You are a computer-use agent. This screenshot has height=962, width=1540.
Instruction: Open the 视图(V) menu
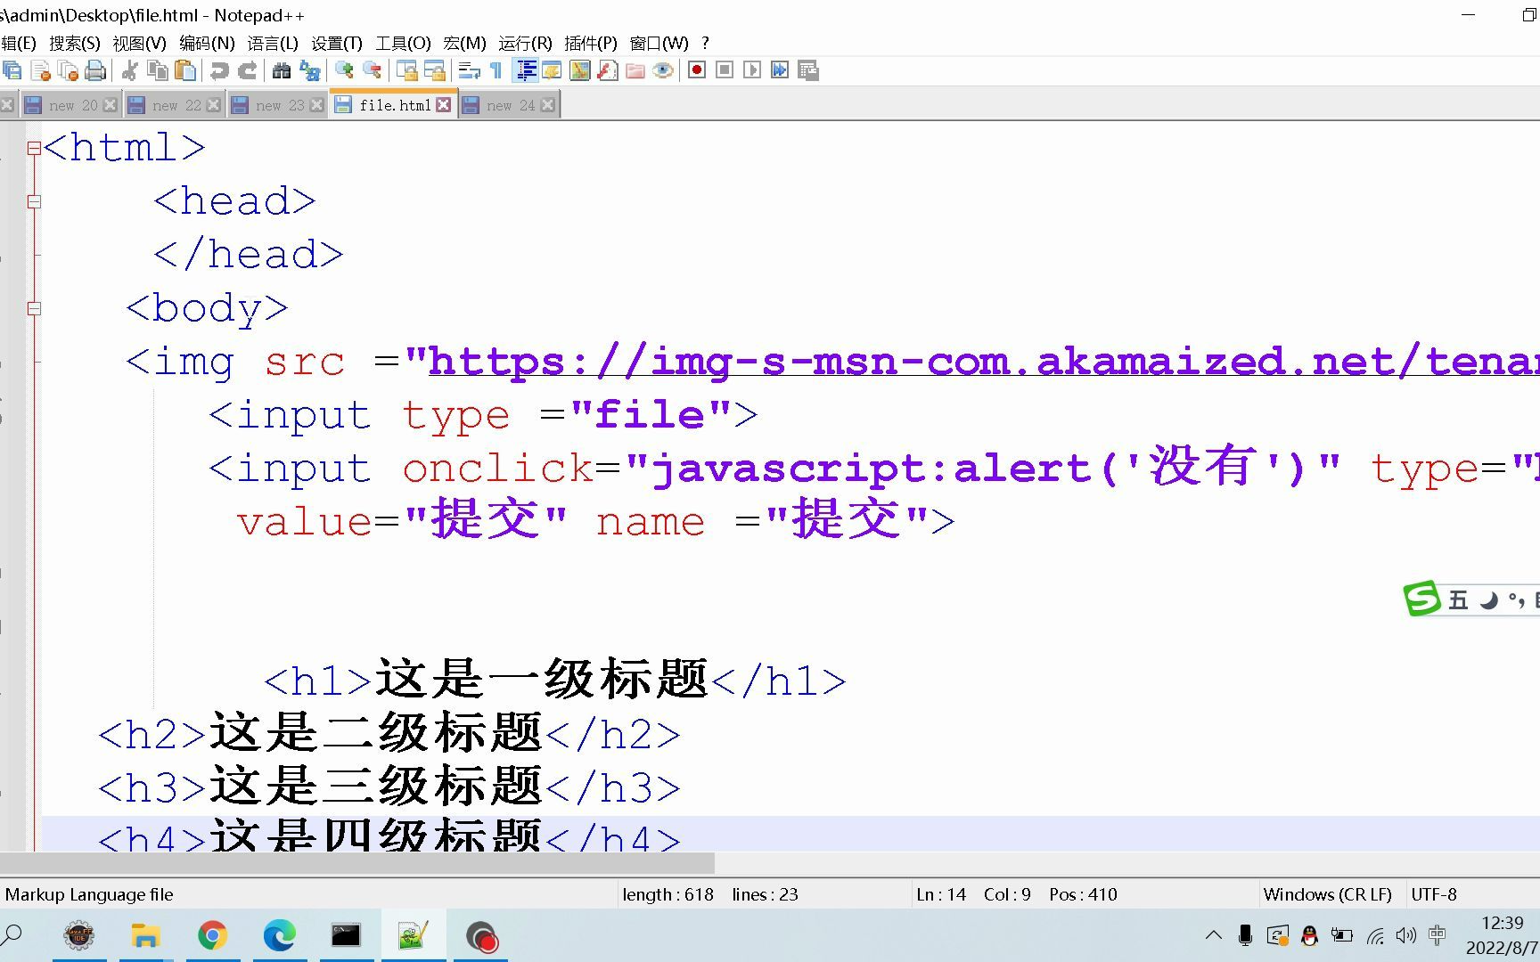139,43
